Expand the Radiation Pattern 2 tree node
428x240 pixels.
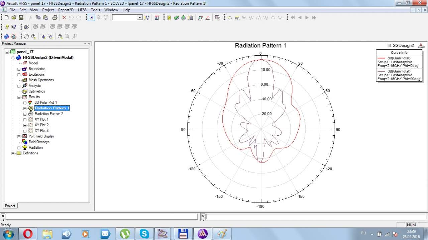coord(25,114)
